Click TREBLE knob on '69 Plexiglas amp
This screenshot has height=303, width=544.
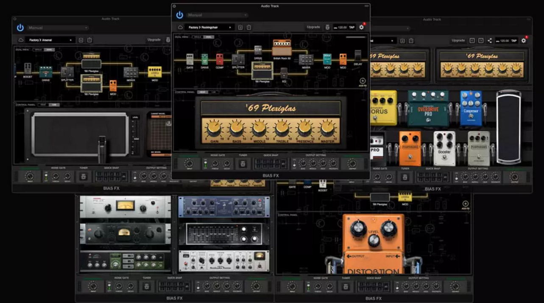[x=282, y=128]
